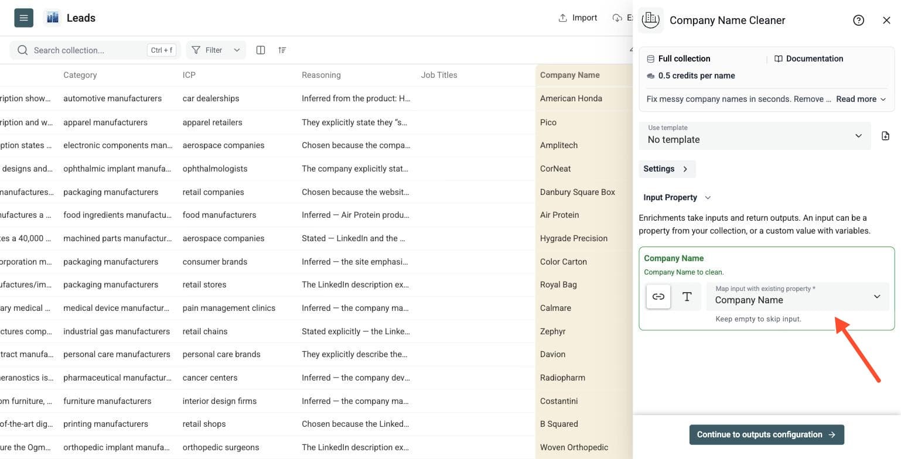The height and width of the screenshot is (459, 901).
Task: Open the Documentation link
Action: tap(809, 59)
